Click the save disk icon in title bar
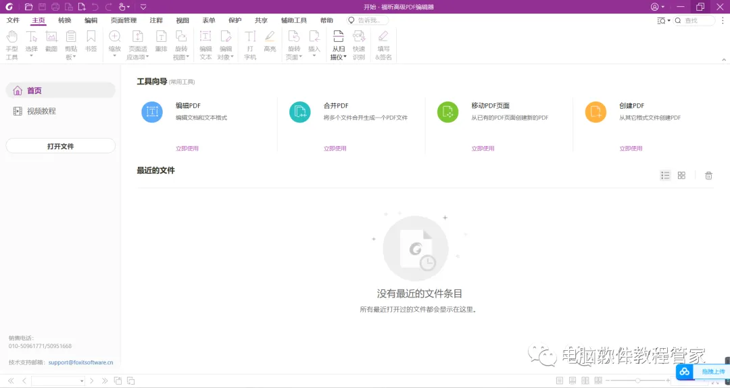Image resolution: width=730 pixels, height=388 pixels. (x=43, y=7)
